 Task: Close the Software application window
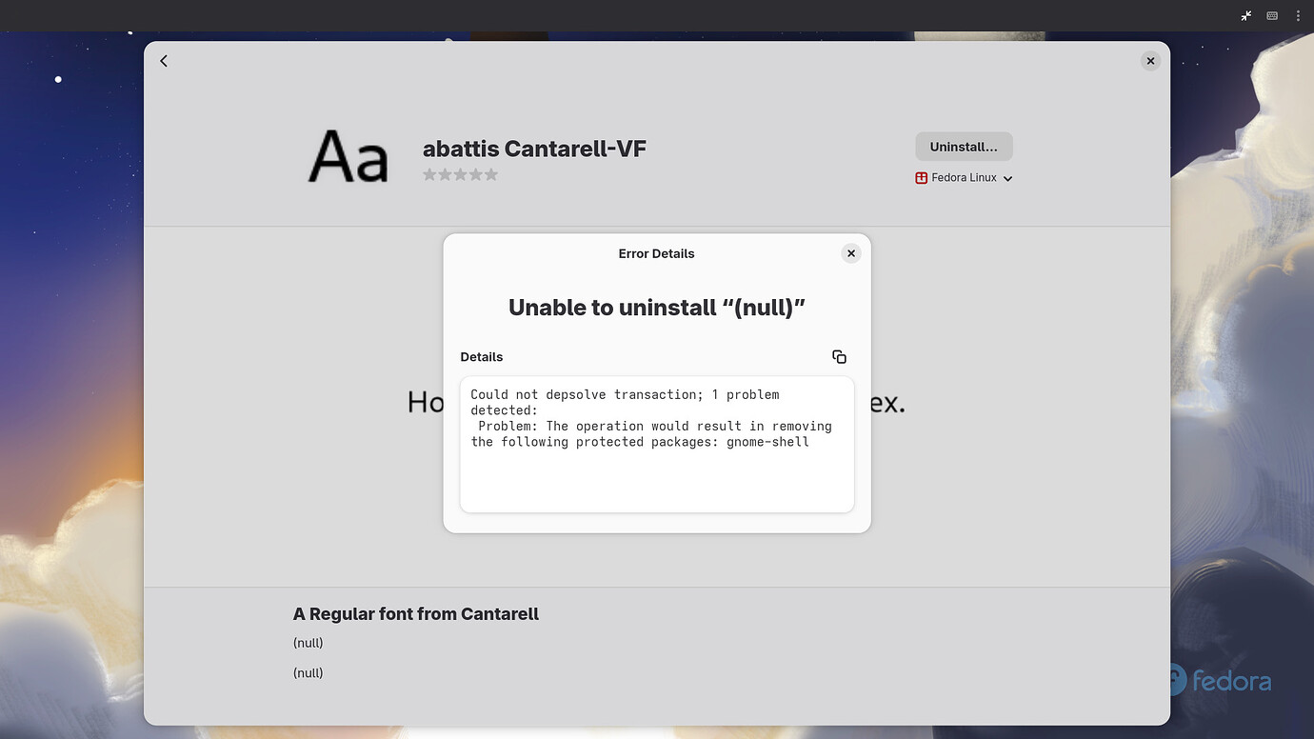(1150, 60)
